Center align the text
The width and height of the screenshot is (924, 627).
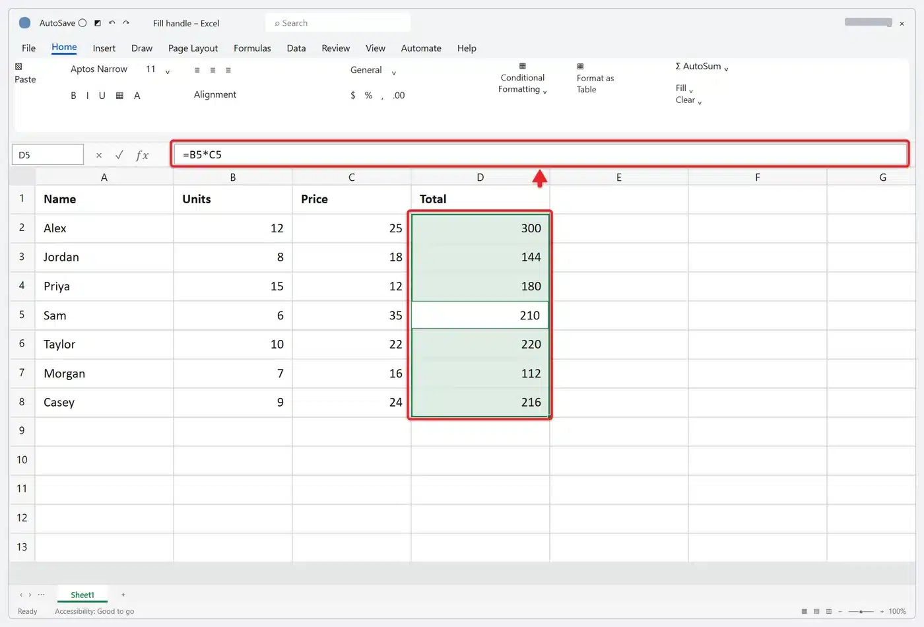(x=213, y=70)
